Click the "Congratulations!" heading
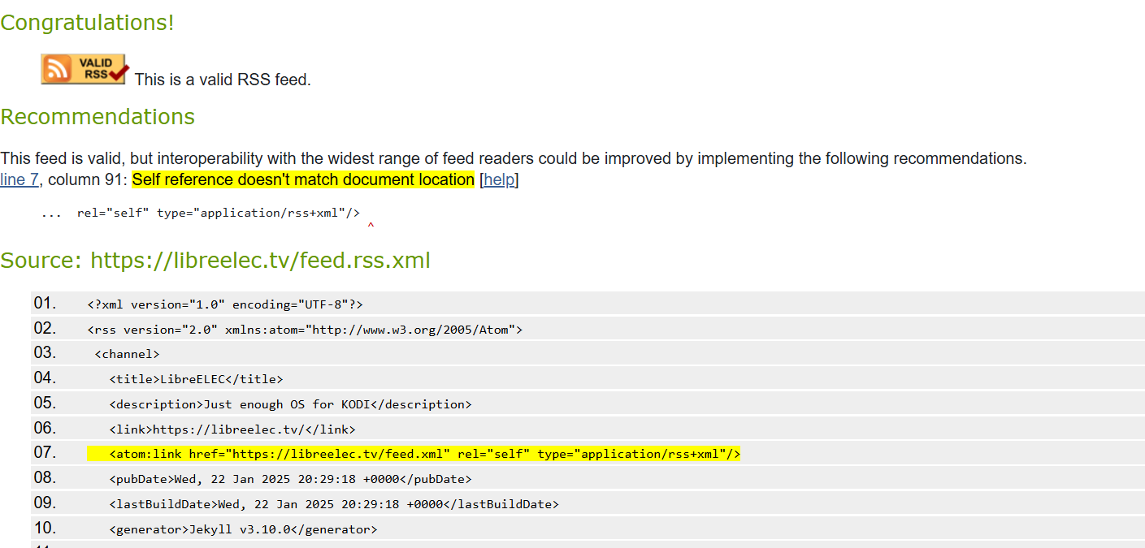 (87, 23)
